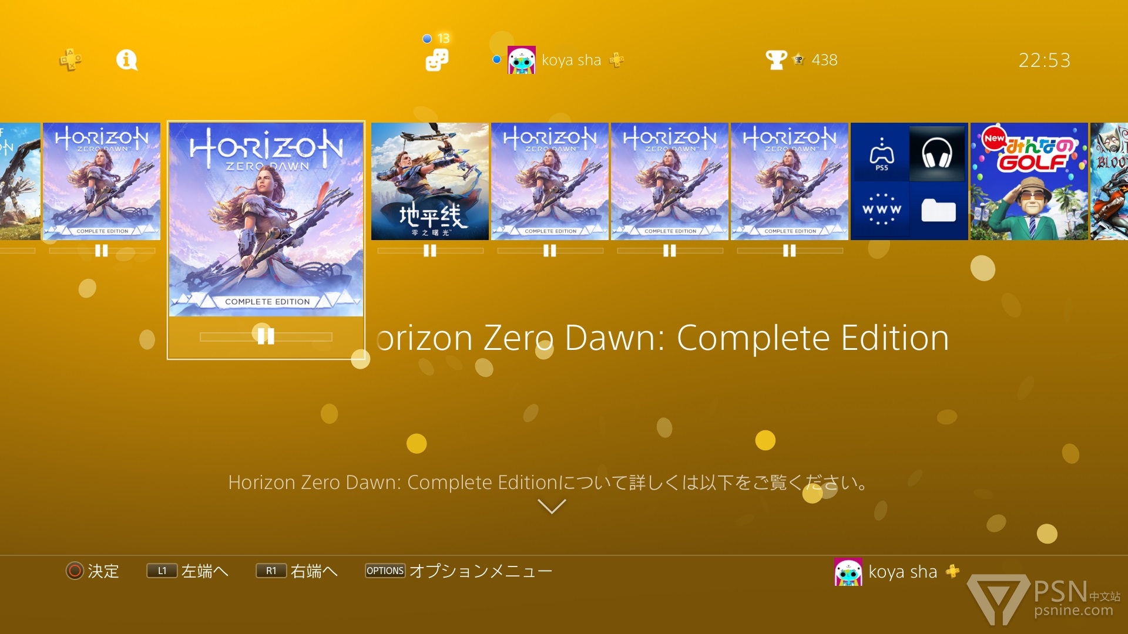Open OPTIONS オプションメニュー menu
Viewport: 1128px width, 634px height.
[x=458, y=571]
